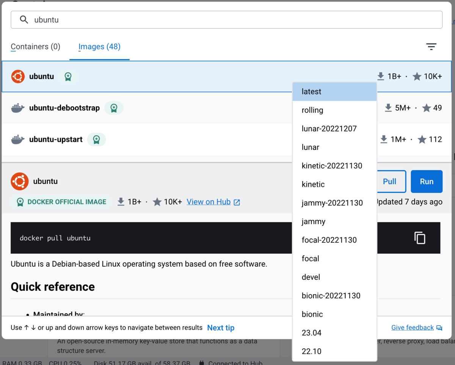The image size is (455, 365).
Task: Click star icon in details panel
Action: coord(157,202)
